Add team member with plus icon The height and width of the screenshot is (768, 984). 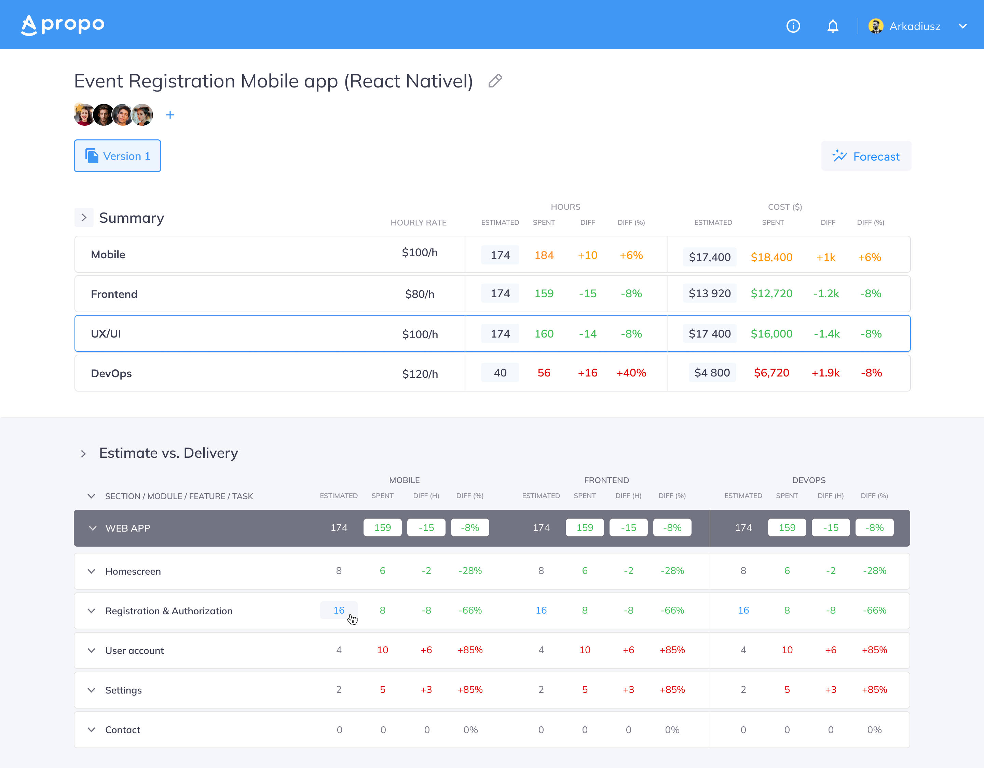pyautogui.click(x=170, y=115)
